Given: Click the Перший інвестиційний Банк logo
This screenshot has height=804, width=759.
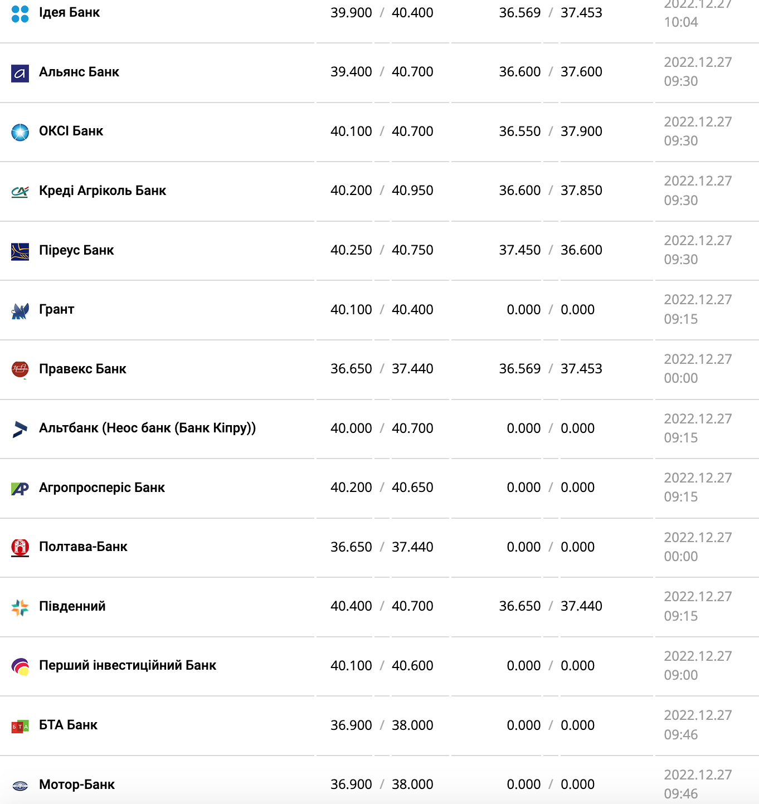Looking at the screenshot, I should [x=20, y=667].
